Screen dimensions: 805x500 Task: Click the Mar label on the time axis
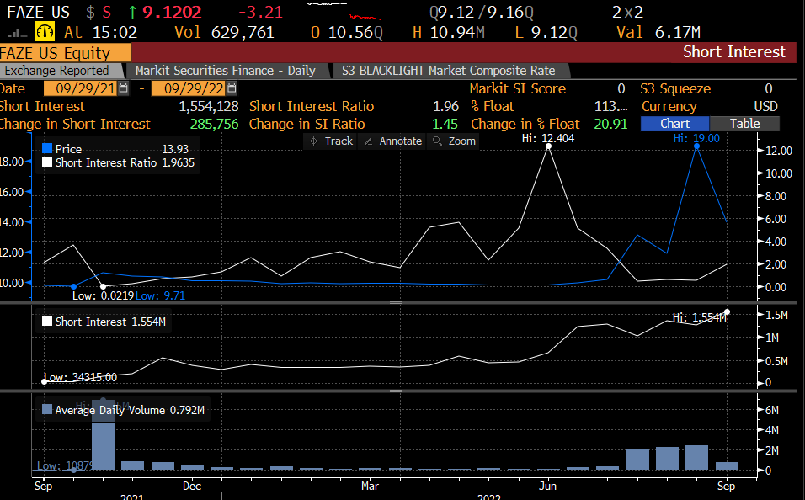(x=371, y=486)
